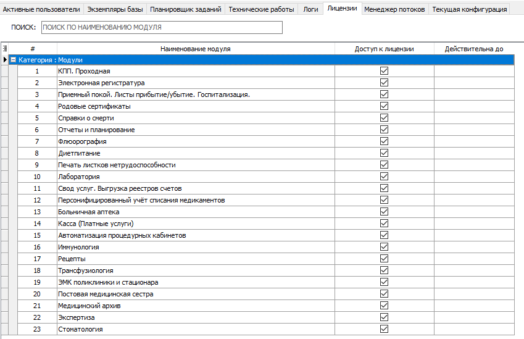Screen dimensions: 524x339
Task: Sort by the # column header
Action: 33,49
